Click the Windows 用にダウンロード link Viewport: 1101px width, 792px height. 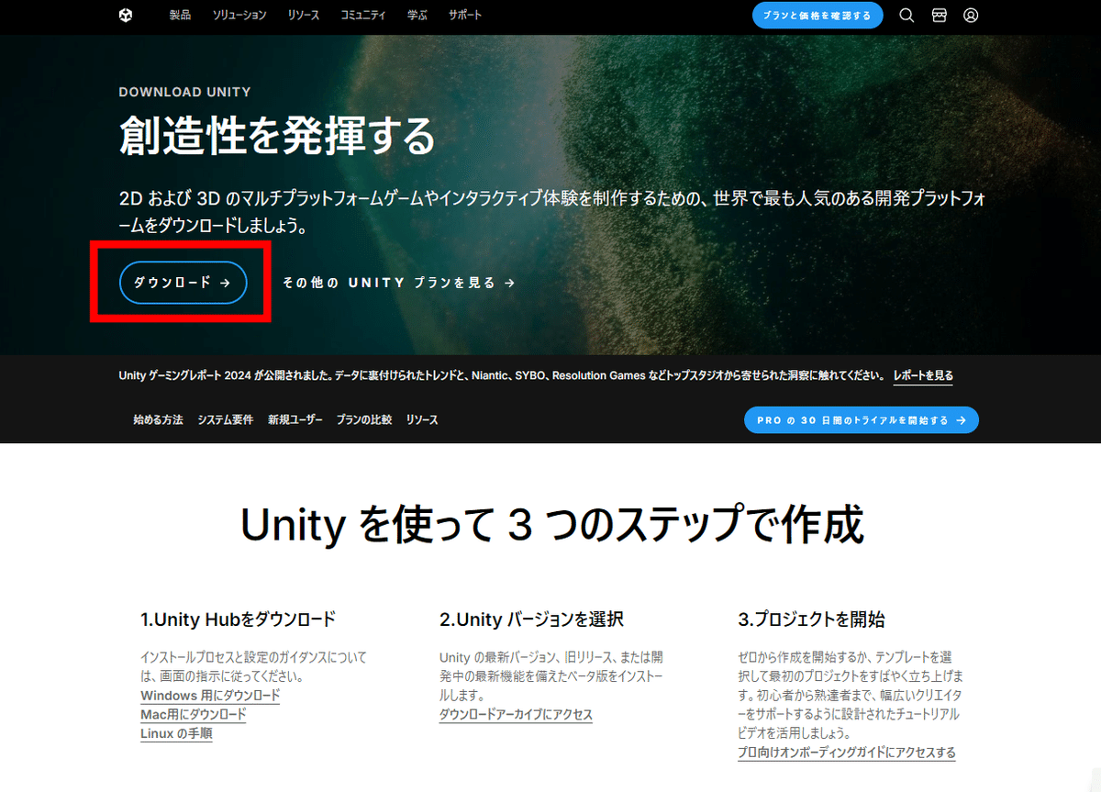(x=210, y=696)
